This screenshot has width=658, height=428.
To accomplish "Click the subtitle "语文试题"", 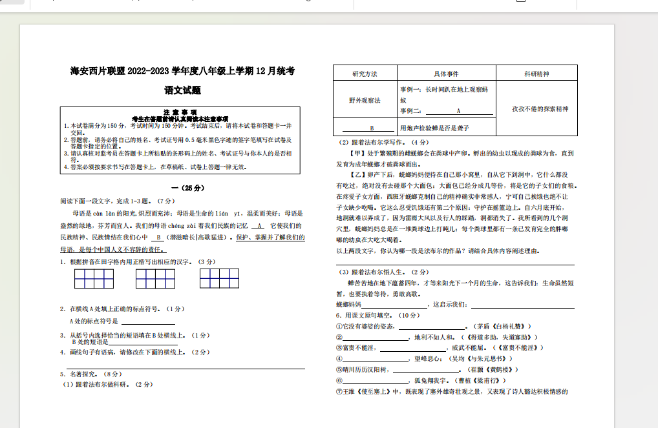I will [182, 90].
